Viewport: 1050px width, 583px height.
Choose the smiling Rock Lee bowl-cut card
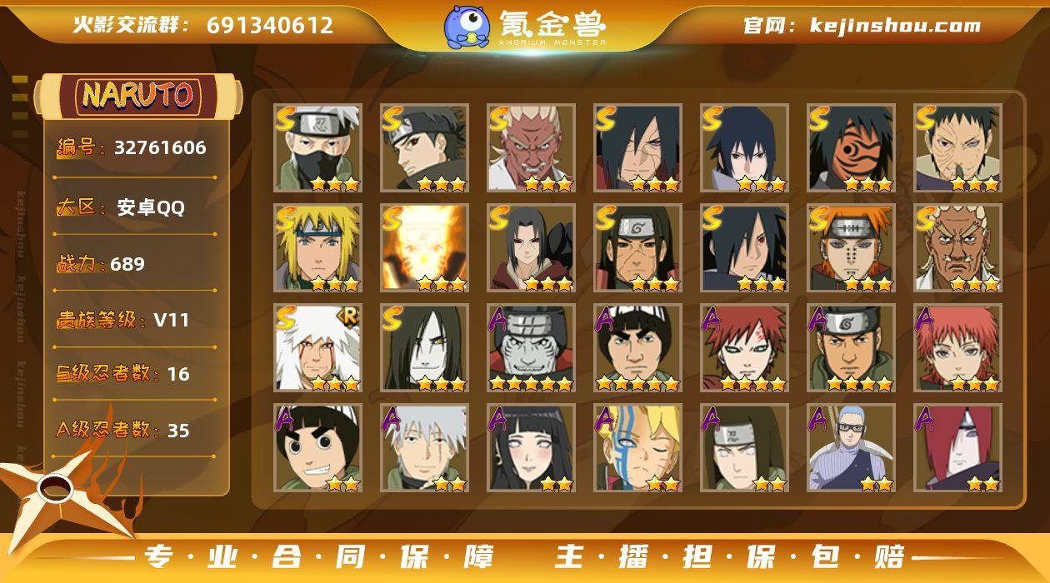click(317, 448)
